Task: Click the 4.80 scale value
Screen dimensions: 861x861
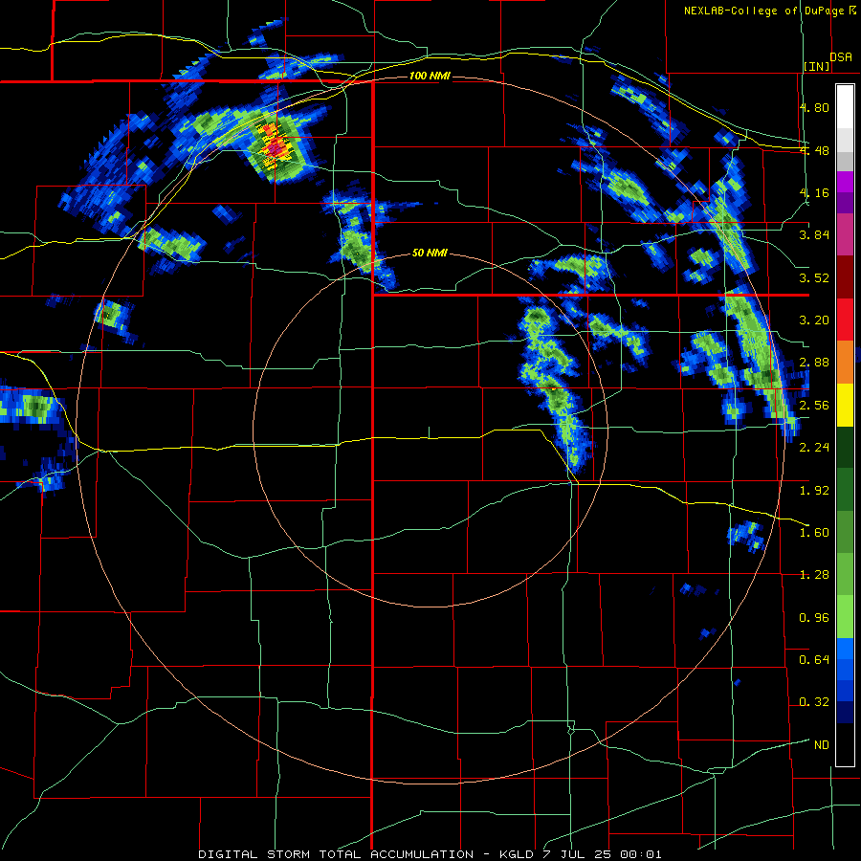Action: tap(814, 107)
